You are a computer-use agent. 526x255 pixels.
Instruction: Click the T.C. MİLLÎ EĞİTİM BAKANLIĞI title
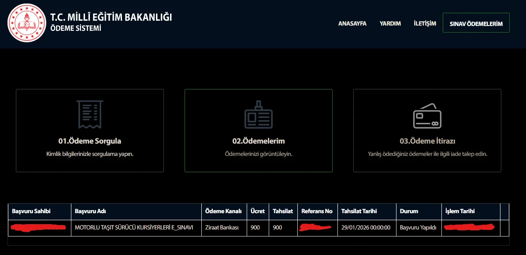(x=111, y=18)
